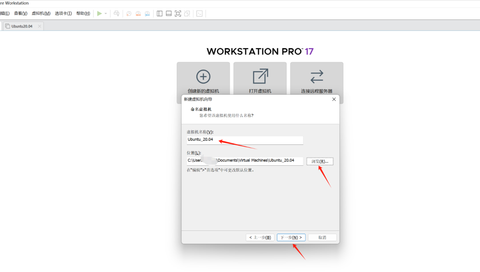Viewport: 480px width, 272px height.
Task: Click the green Power On play icon
Action: coord(99,13)
